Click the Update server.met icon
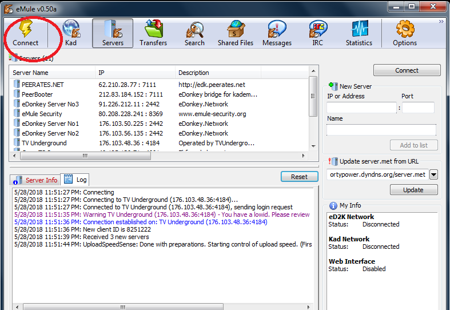This screenshot has width=450, height=310. point(333,161)
